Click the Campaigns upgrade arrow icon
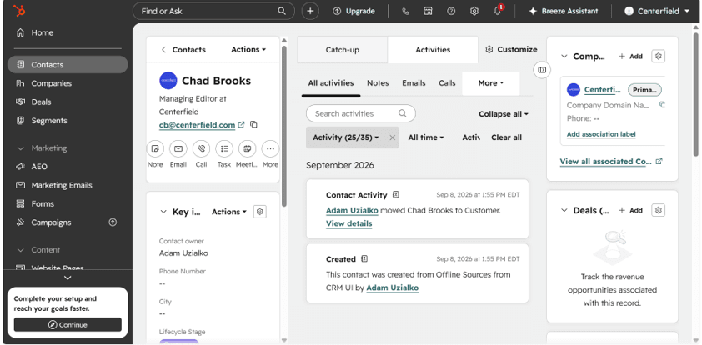Image resolution: width=702 pixels, height=345 pixels. pyautogui.click(x=113, y=222)
